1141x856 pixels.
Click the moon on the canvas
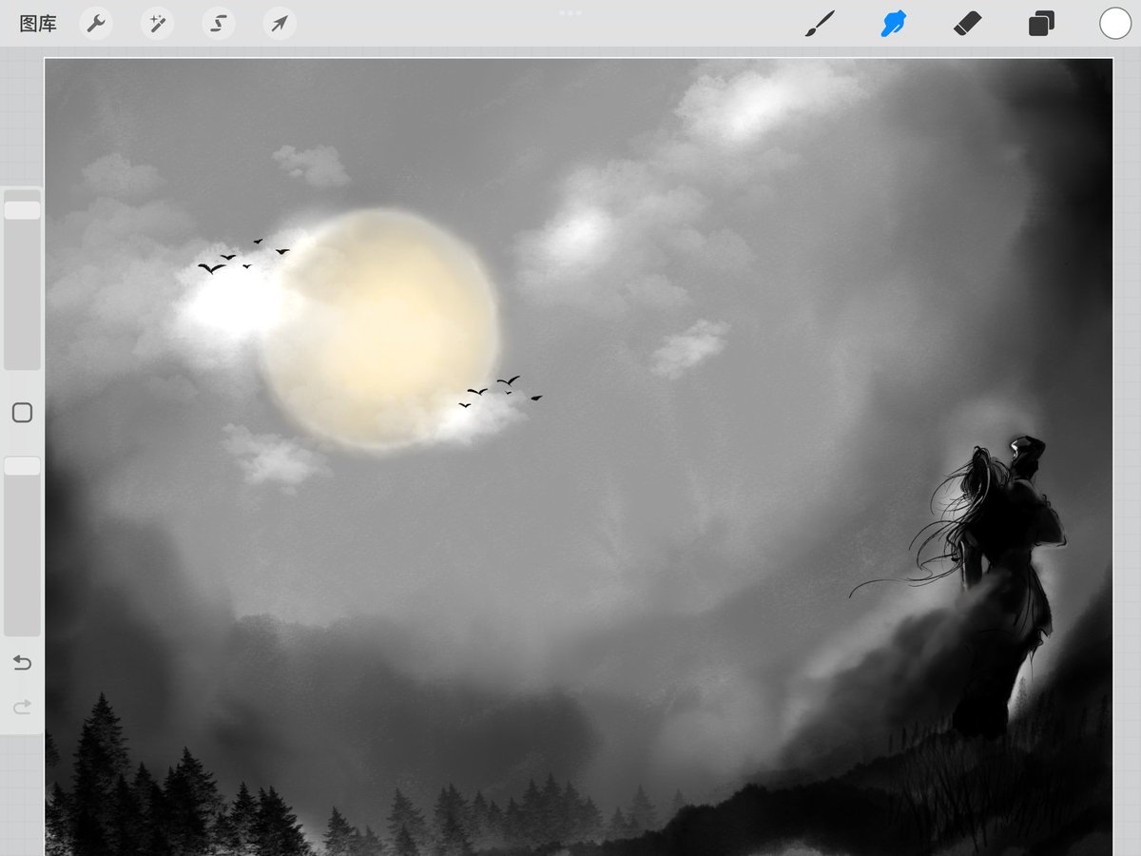pos(379,329)
